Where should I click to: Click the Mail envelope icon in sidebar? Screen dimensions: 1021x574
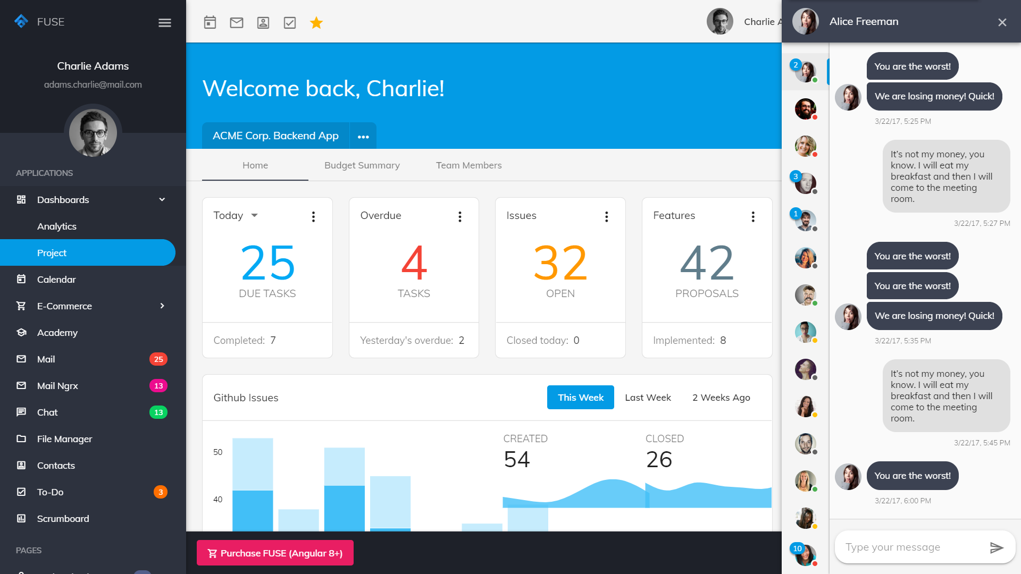coord(21,359)
